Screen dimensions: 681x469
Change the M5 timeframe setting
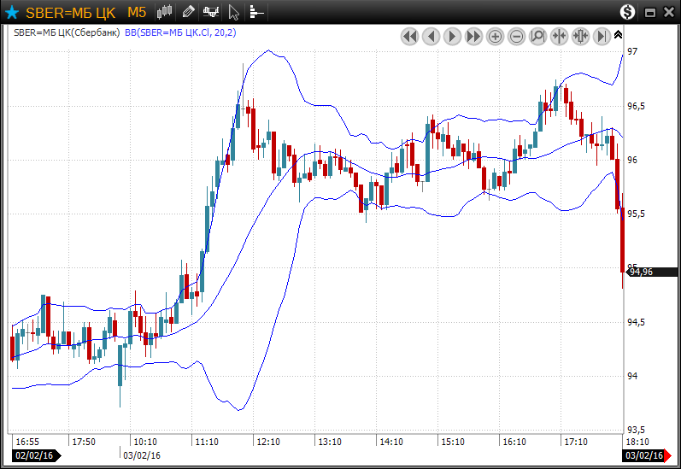coord(137,12)
